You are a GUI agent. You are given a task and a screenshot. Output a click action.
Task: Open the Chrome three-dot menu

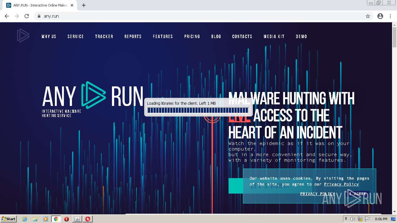click(390, 16)
